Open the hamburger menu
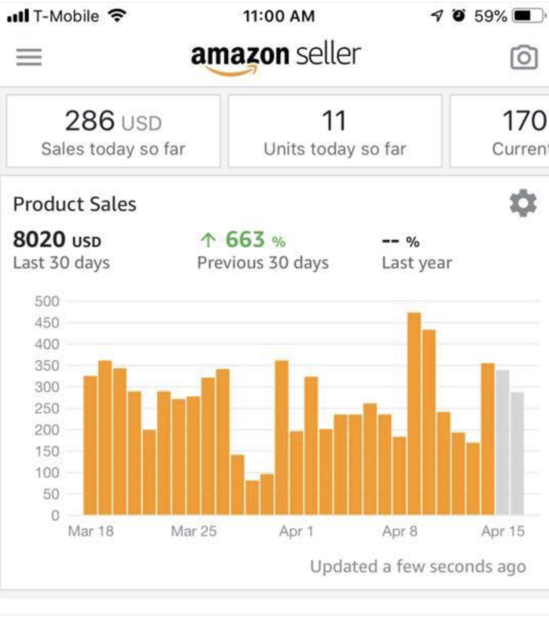 (29, 57)
